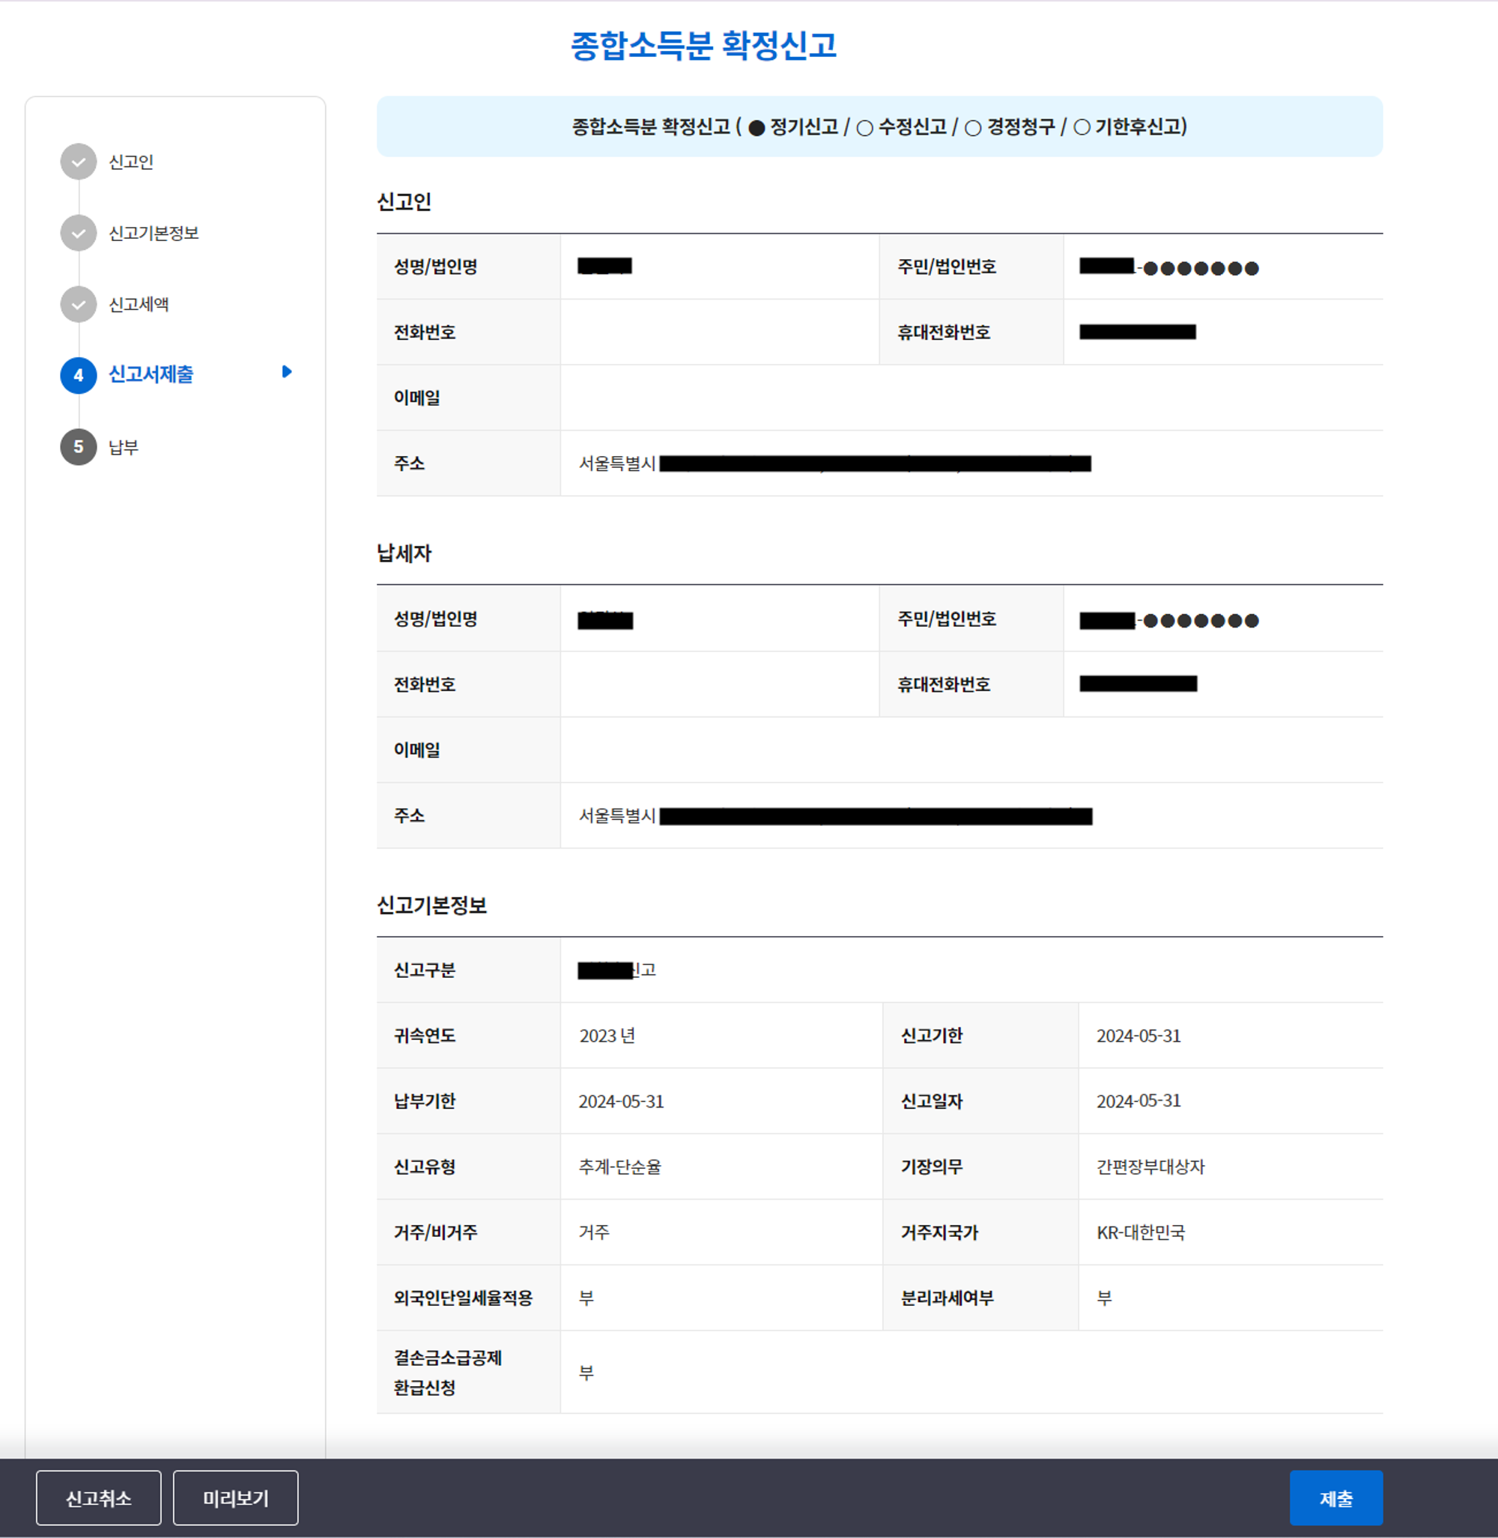Image resolution: width=1498 pixels, height=1538 pixels.
Task: Click the 신고기본정보 section heading
Action: [432, 905]
